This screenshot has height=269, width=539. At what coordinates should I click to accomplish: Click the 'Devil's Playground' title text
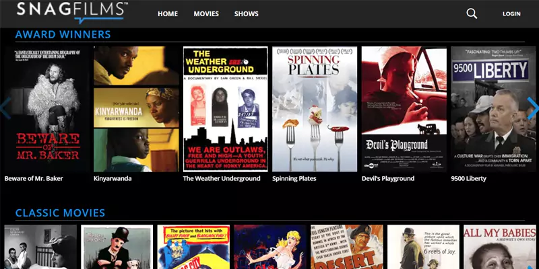pyautogui.click(x=388, y=178)
